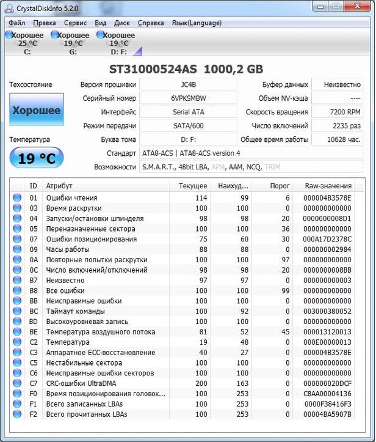The image size is (376, 442).
Task: Click the big Хорошее health status button
Action: tap(37, 109)
